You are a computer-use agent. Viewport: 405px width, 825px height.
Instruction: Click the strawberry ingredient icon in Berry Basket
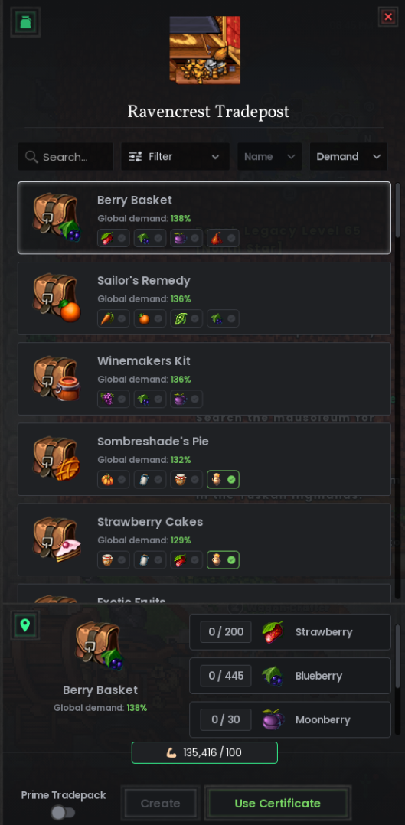(x=107, y=238)
